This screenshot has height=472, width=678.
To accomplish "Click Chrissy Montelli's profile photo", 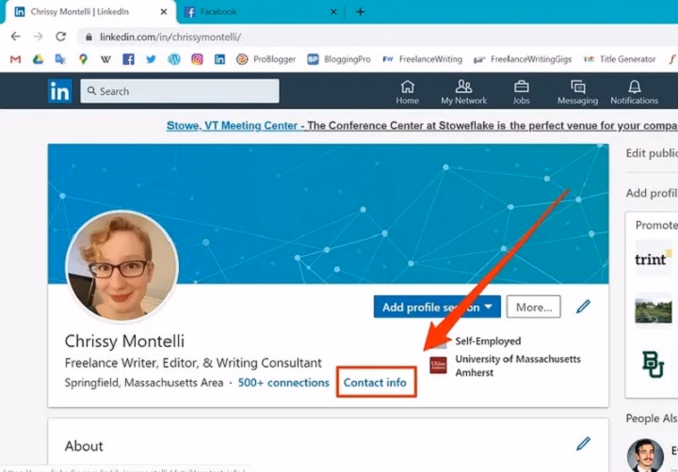I will pyautogui.click(x=121, y=266).
